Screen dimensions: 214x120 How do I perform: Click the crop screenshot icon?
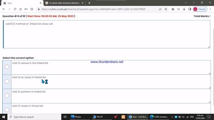pos(179,9)
